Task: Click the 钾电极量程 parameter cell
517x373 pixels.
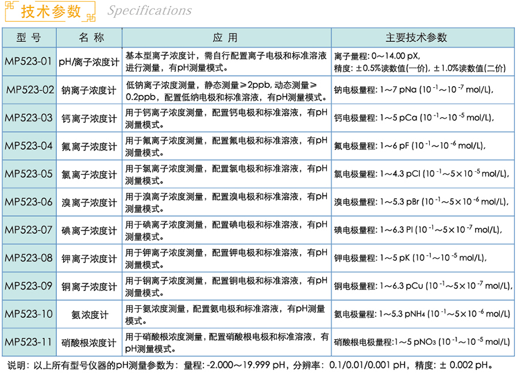Action: click(422, 258)
